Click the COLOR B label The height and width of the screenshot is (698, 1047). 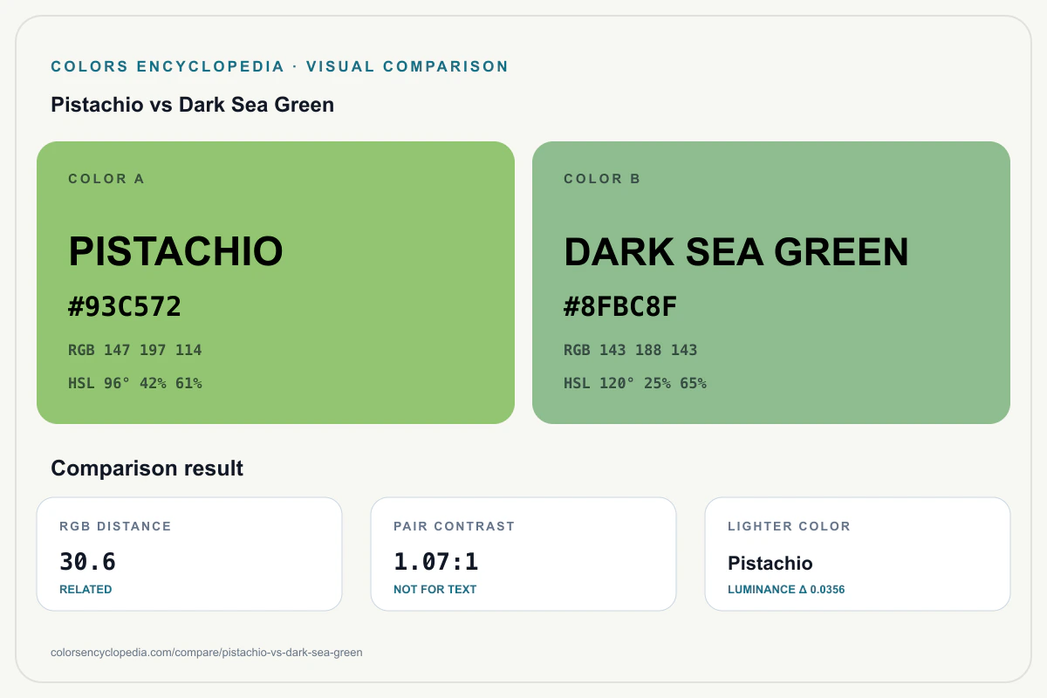[x=602, y=179]
